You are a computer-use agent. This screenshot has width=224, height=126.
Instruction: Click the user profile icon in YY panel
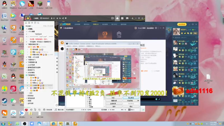[x=26, y=23]
